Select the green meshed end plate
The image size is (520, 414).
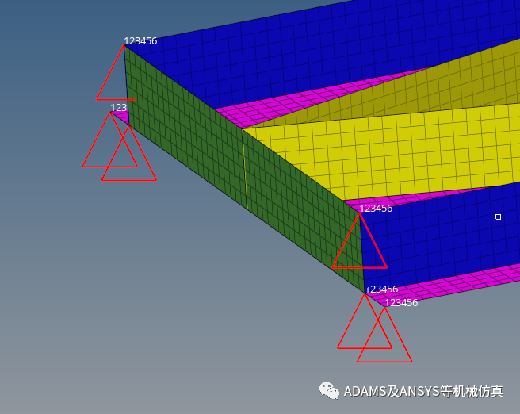[244, 169]
